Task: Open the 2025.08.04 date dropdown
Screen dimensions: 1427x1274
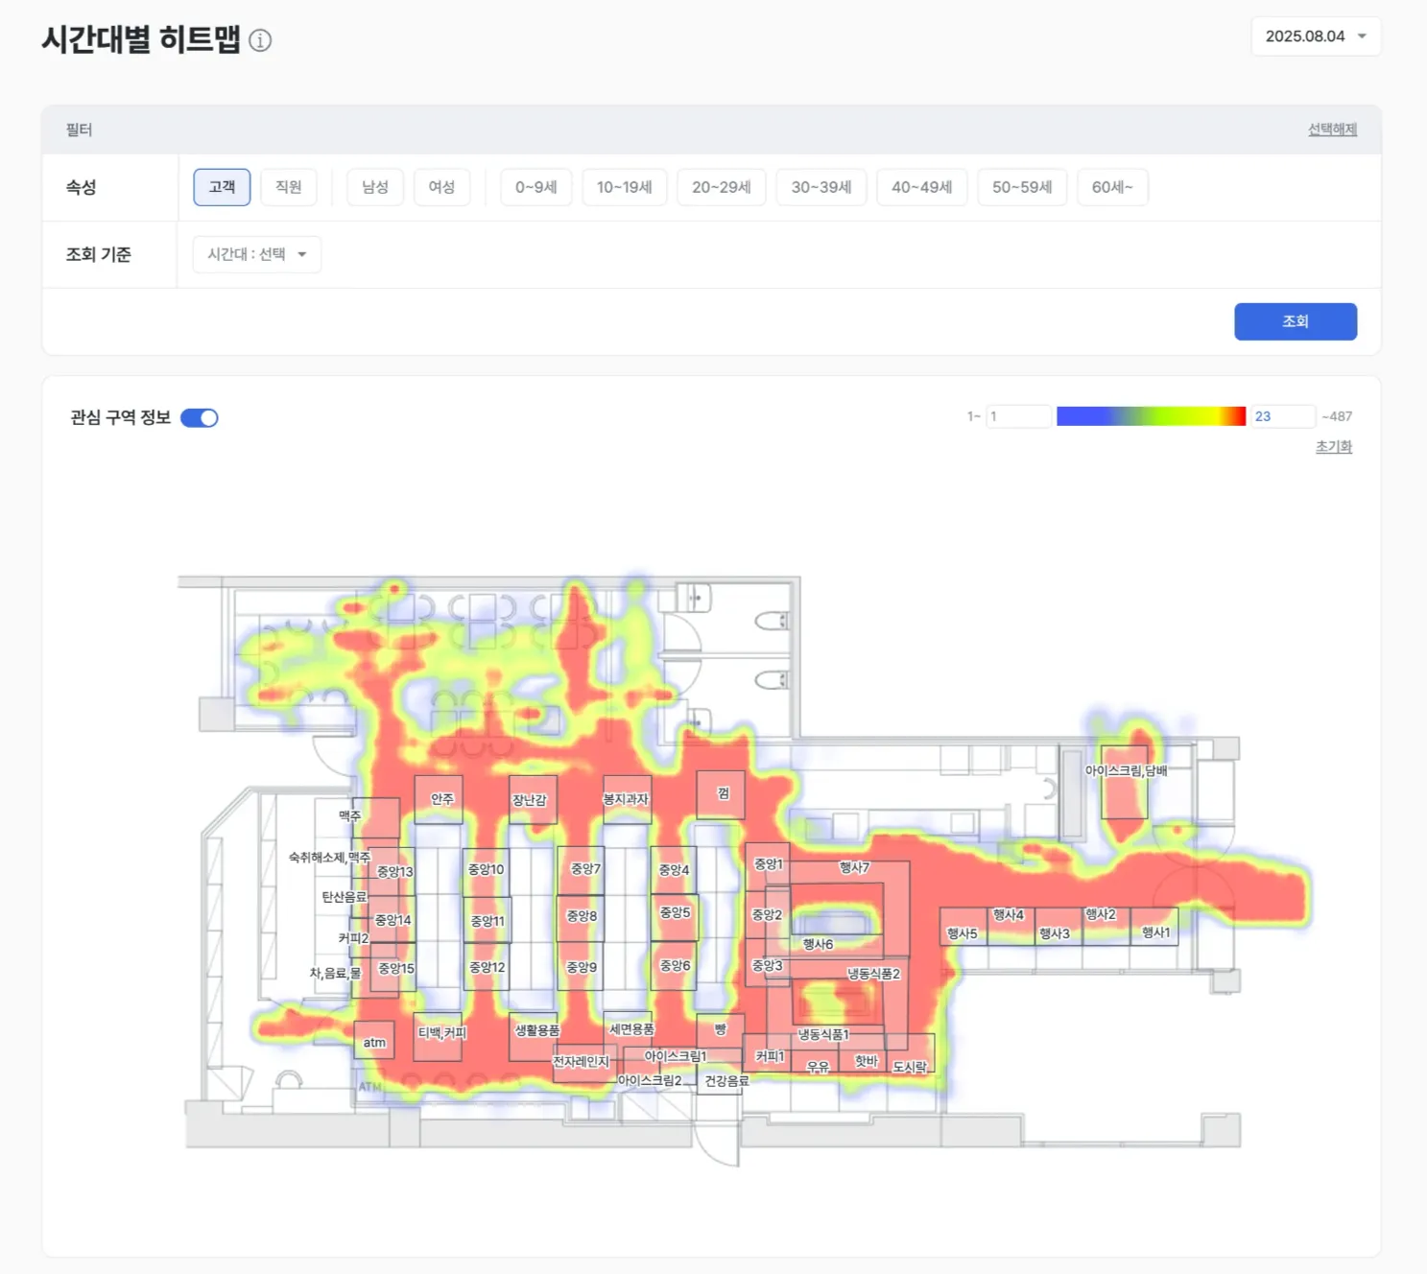Action: [x=1316, y=36]
